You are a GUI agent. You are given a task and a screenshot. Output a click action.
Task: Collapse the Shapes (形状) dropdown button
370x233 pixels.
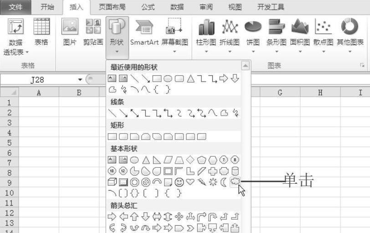pyautogui.click(x=117, y=37)
